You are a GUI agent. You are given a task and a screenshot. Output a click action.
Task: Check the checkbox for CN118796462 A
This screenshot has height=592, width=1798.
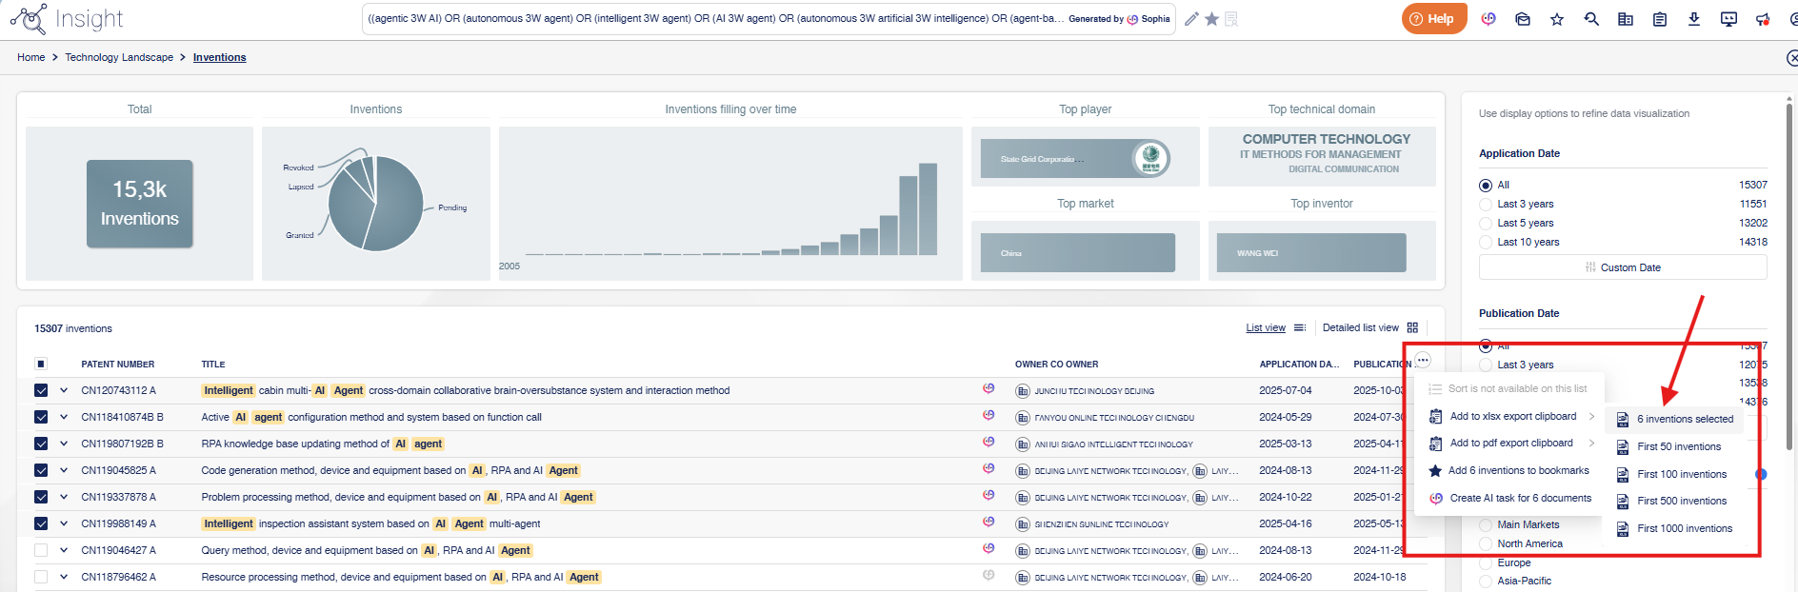pyautogui.click(x=41, y=577)
